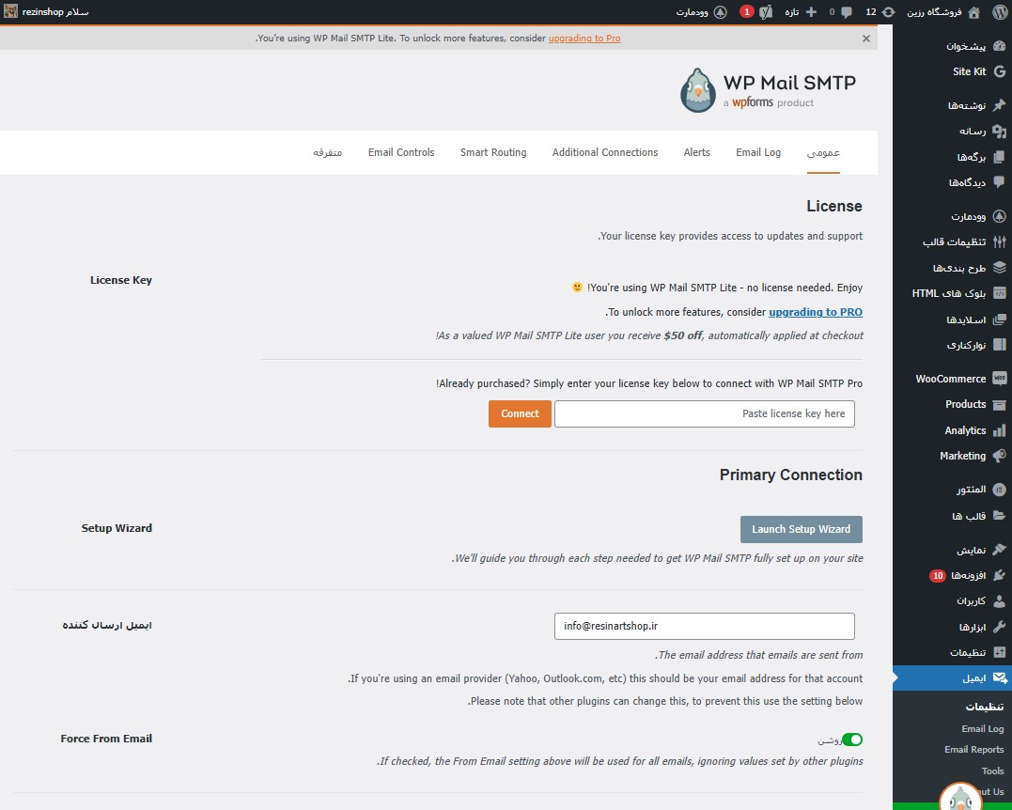The image size is (1012, 810).
Task: Open WooCommerce sidebar icon
Action: [x=999, y=378]
